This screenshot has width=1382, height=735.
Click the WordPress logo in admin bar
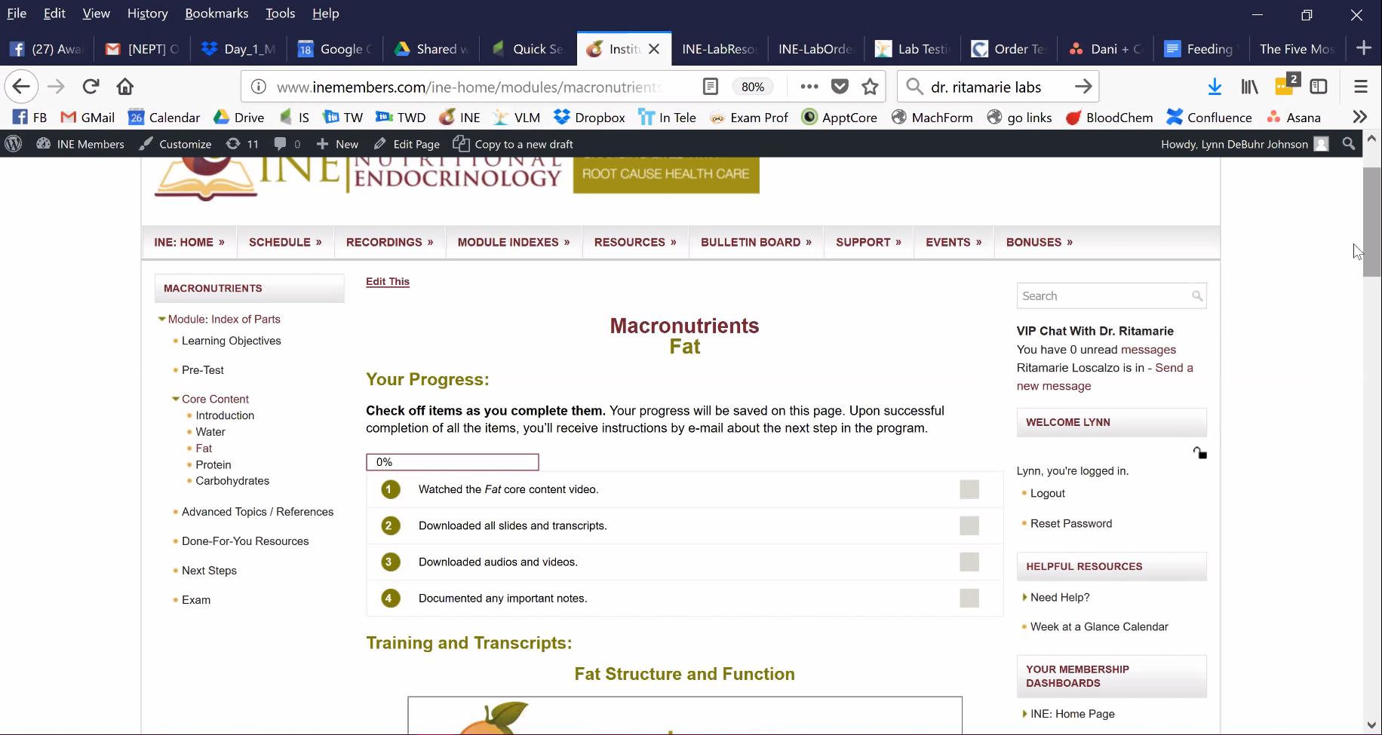[x=14, y=144]
